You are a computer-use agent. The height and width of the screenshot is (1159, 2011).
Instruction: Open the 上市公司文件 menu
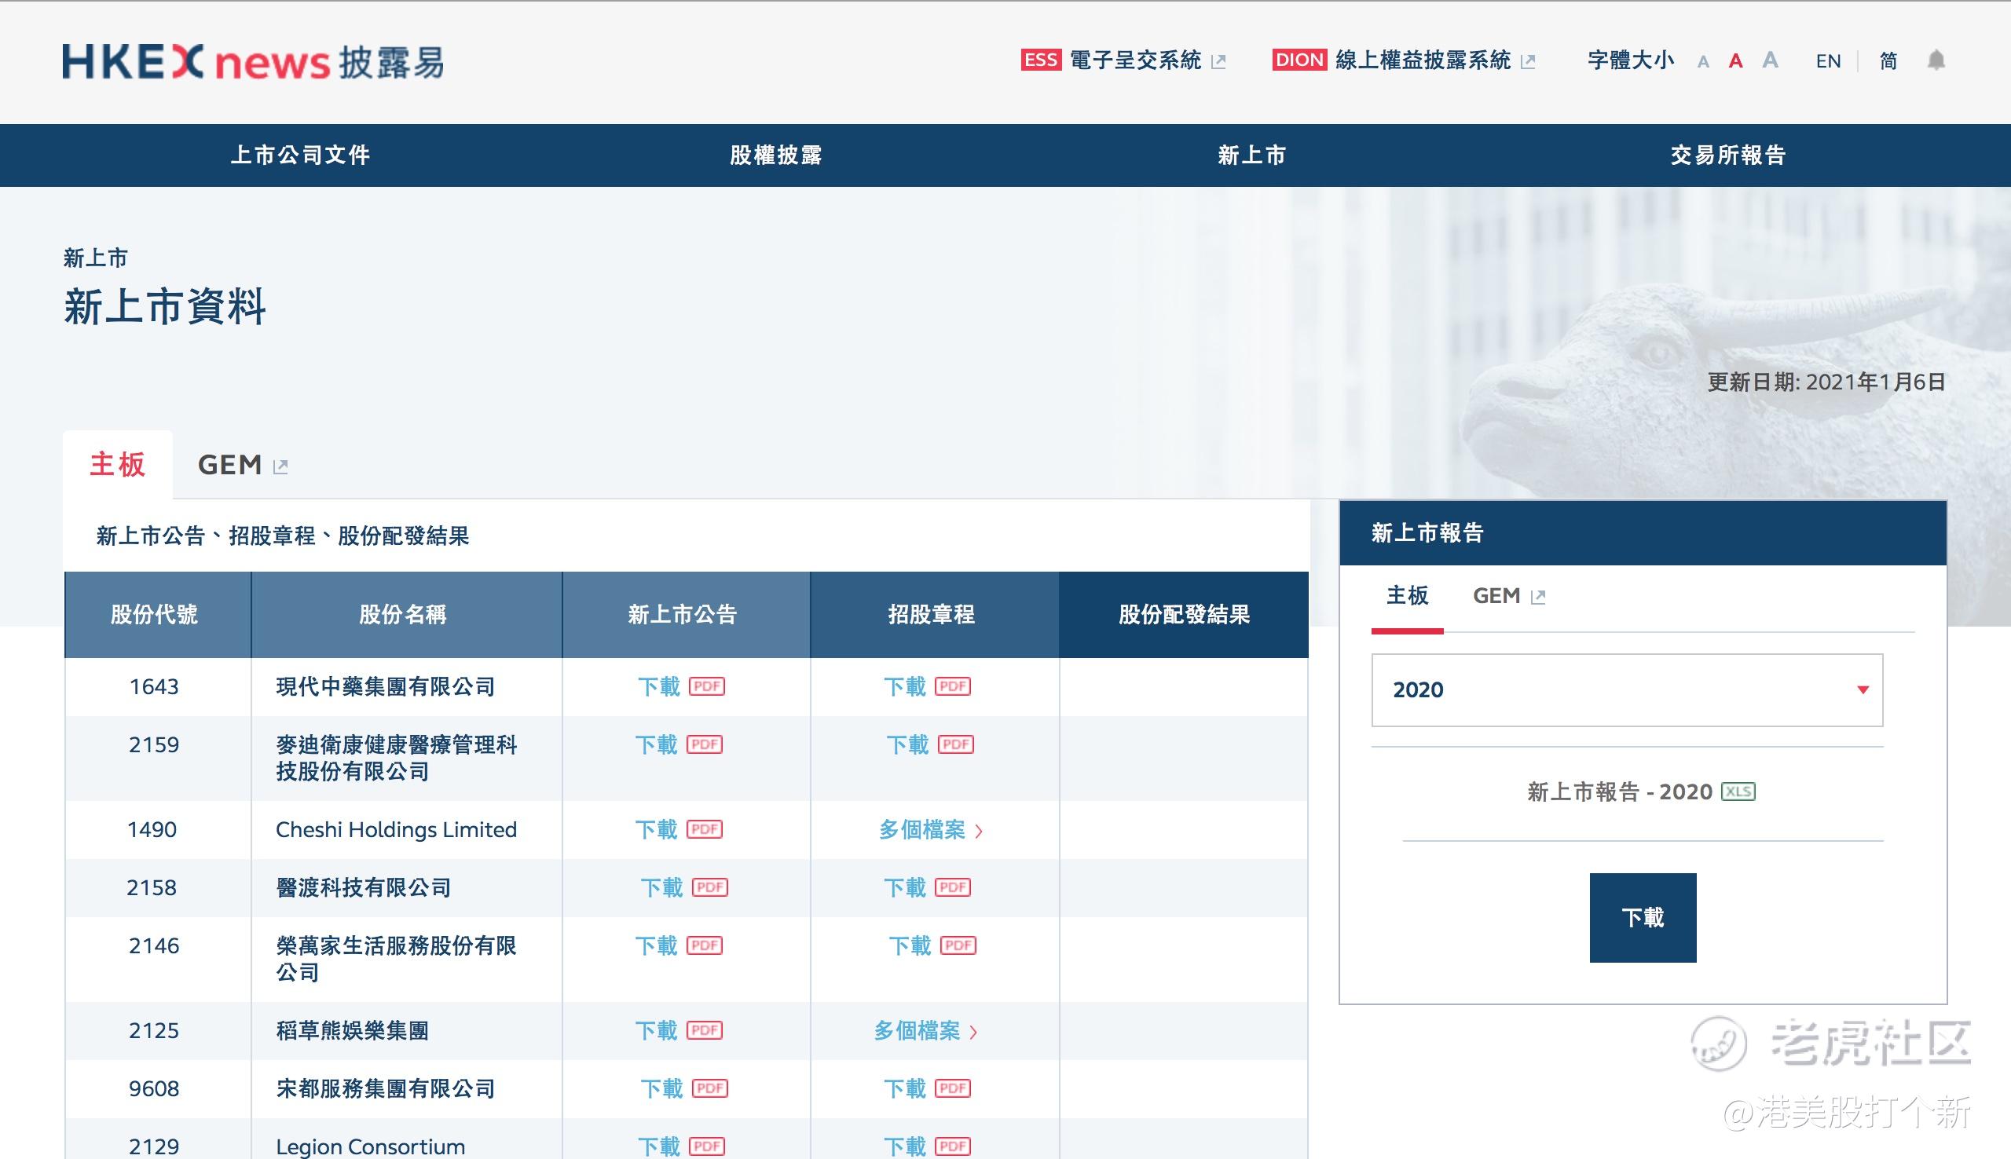tap(300, 155)
